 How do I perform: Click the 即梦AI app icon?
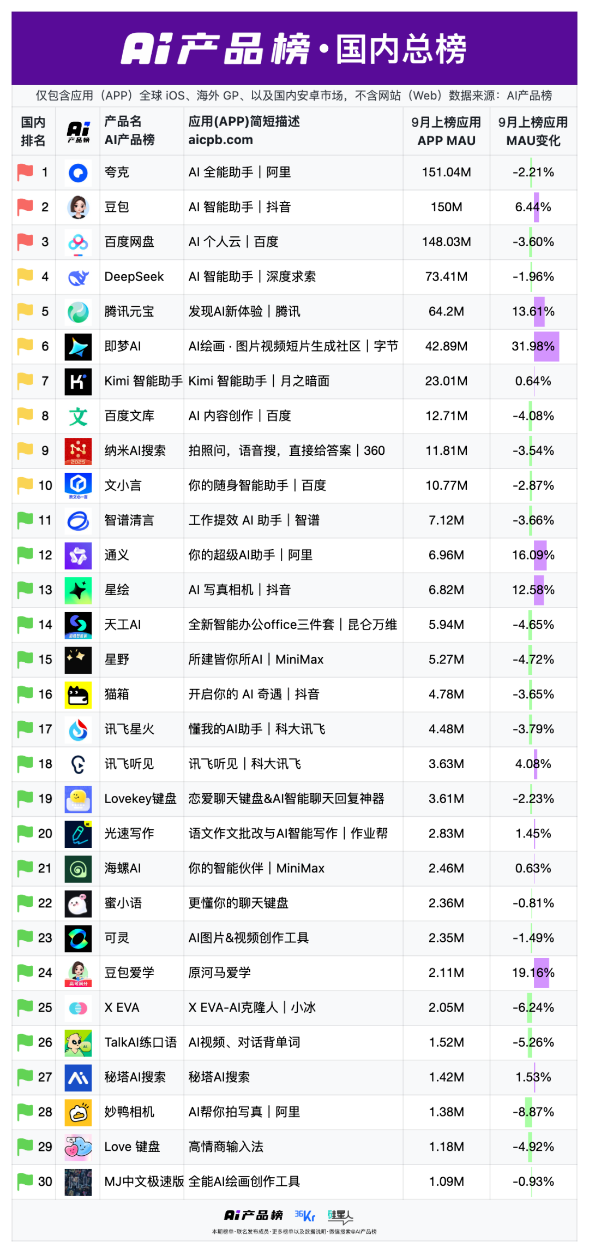click(78, 347)
